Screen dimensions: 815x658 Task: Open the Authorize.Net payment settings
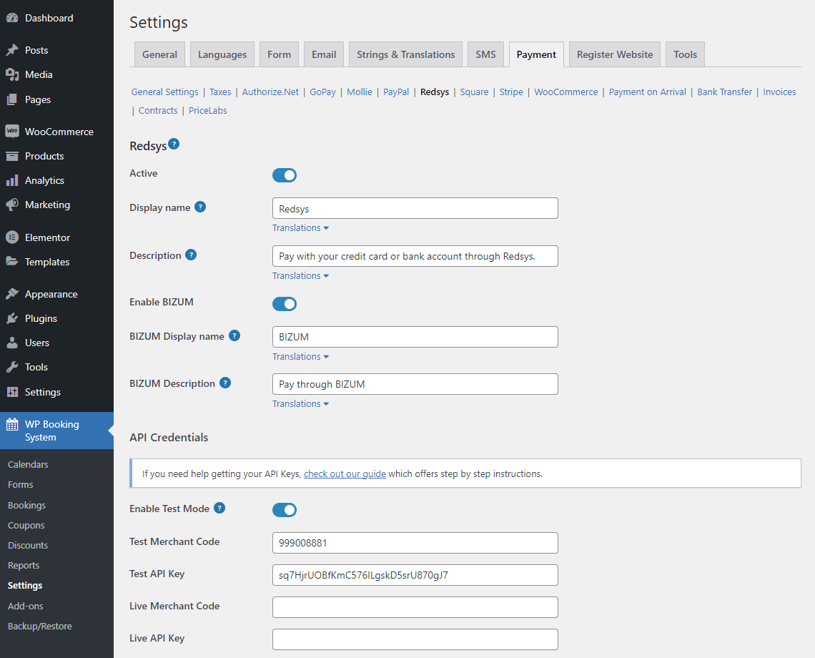pyautogui.click(x=270, y=92)
